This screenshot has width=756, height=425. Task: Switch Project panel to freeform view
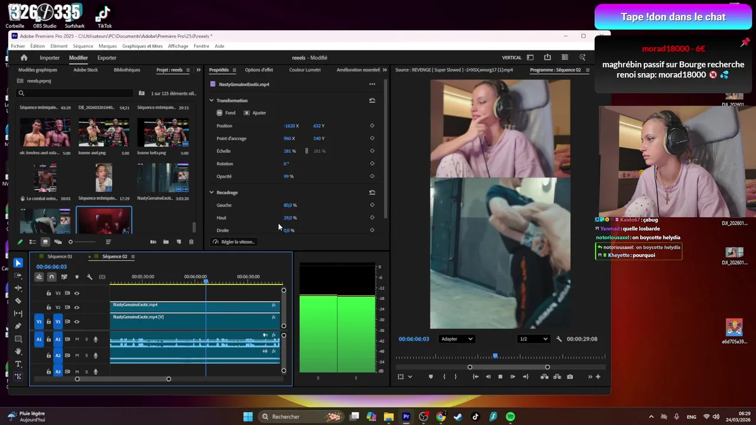[x=58, y=242]
